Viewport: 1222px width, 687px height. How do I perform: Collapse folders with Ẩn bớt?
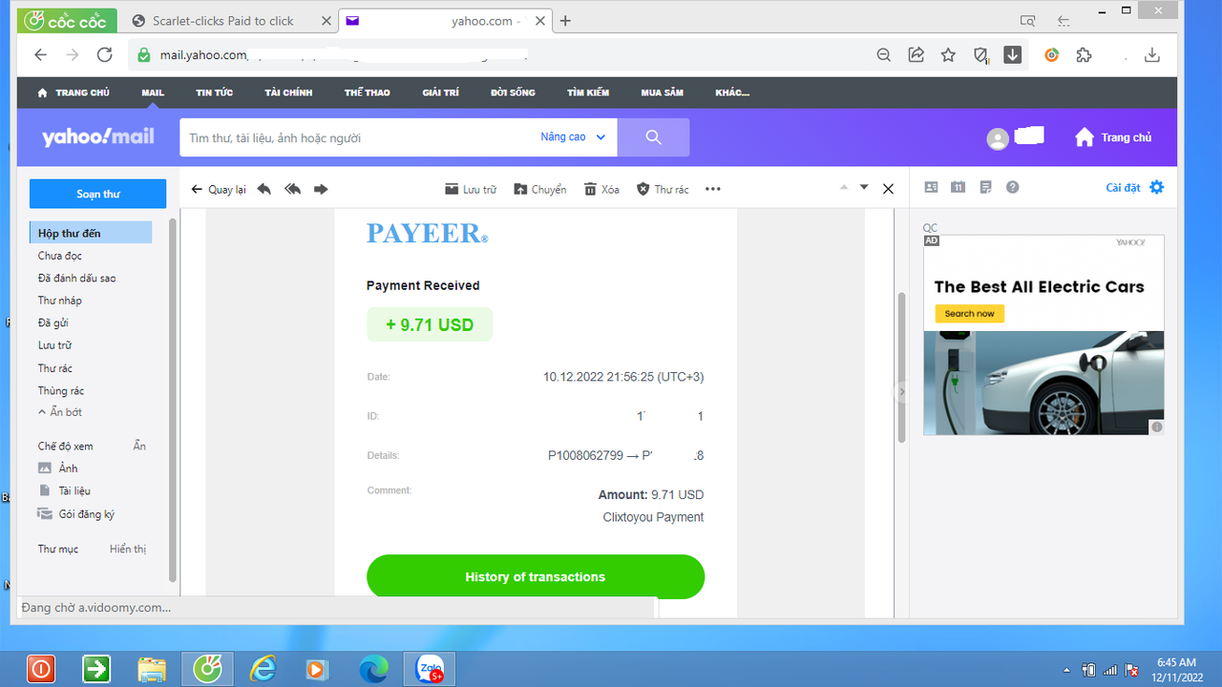coord(60,412)
